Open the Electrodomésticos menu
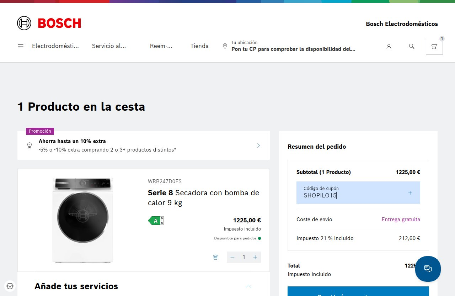The image size is (455, 296). click(x=55, y=46)
